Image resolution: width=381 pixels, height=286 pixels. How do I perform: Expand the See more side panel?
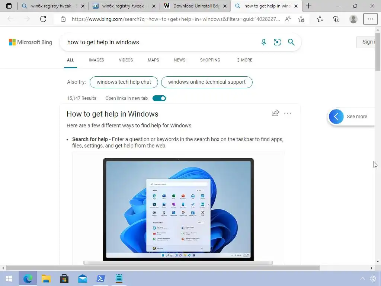click(351, 117)
